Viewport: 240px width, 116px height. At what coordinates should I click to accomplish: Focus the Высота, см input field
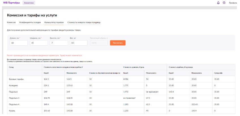pyautogui.click(x=59, y=43)
